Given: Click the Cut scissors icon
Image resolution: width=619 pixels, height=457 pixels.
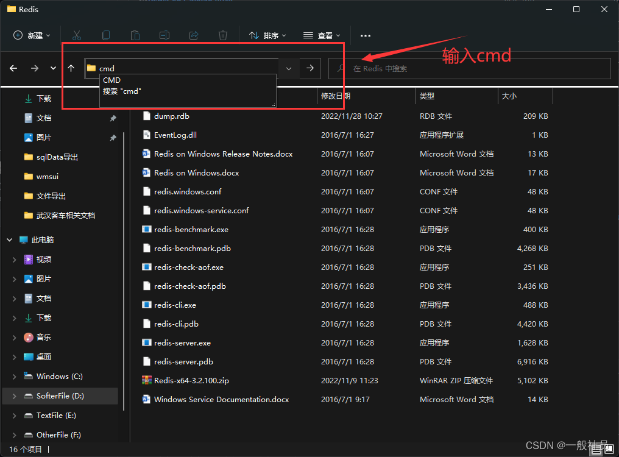Looking at the screenshot, I should [77, 35].
